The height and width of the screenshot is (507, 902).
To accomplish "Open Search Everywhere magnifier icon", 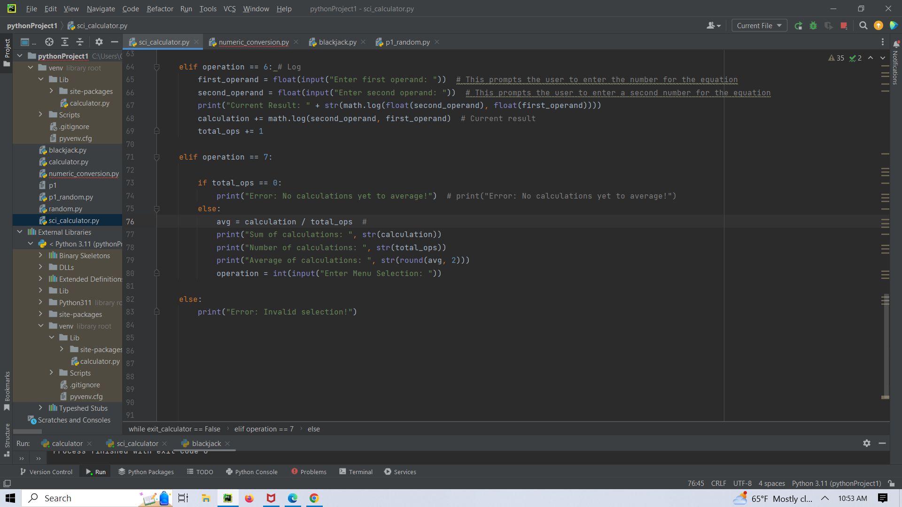I will coord(863,26).
